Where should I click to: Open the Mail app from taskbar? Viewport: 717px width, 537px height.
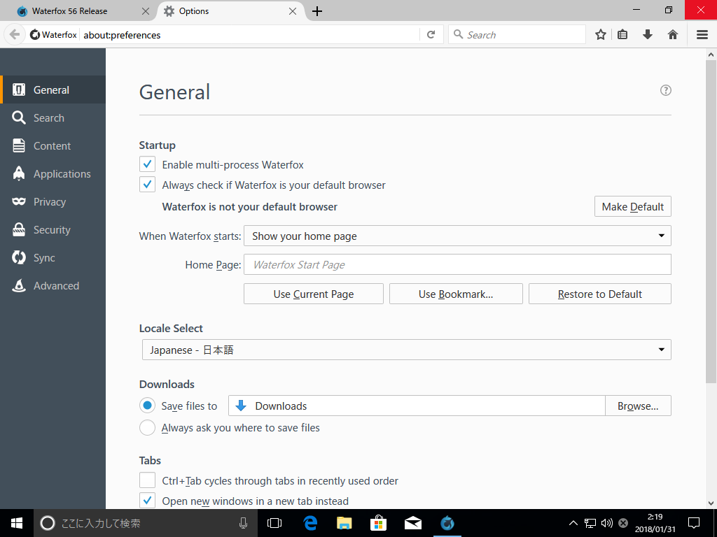click(x=413, y=523)
